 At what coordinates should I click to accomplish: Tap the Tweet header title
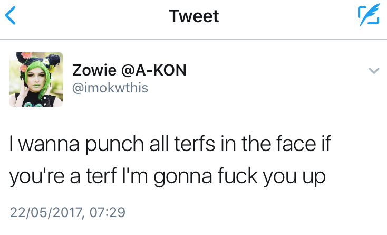coord(193,16)
